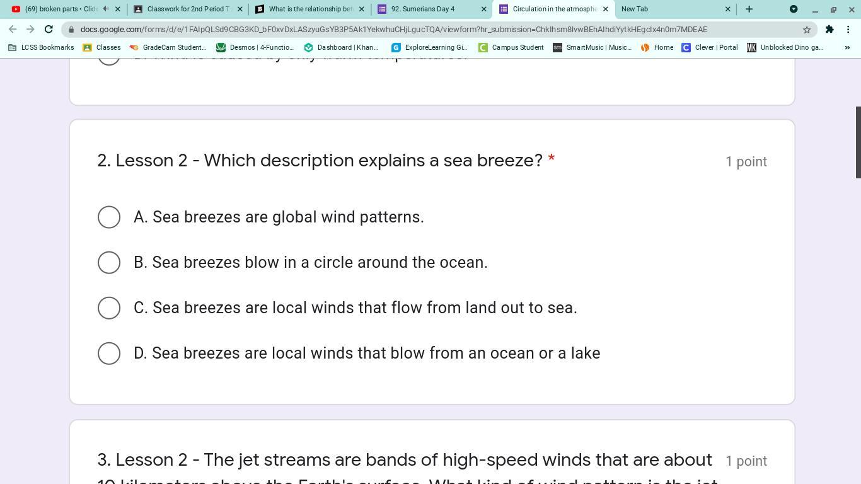This screenshot has height=484, width=861.
Task: Click the question 2 title text
Action: pyautogui.click(x=320, y=160)
